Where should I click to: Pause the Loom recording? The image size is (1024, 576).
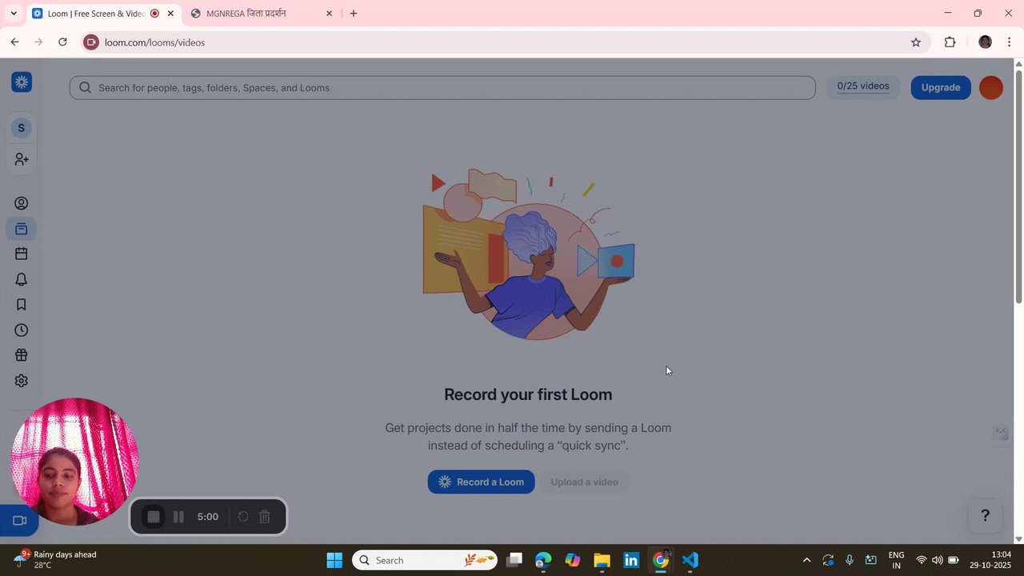178,517
